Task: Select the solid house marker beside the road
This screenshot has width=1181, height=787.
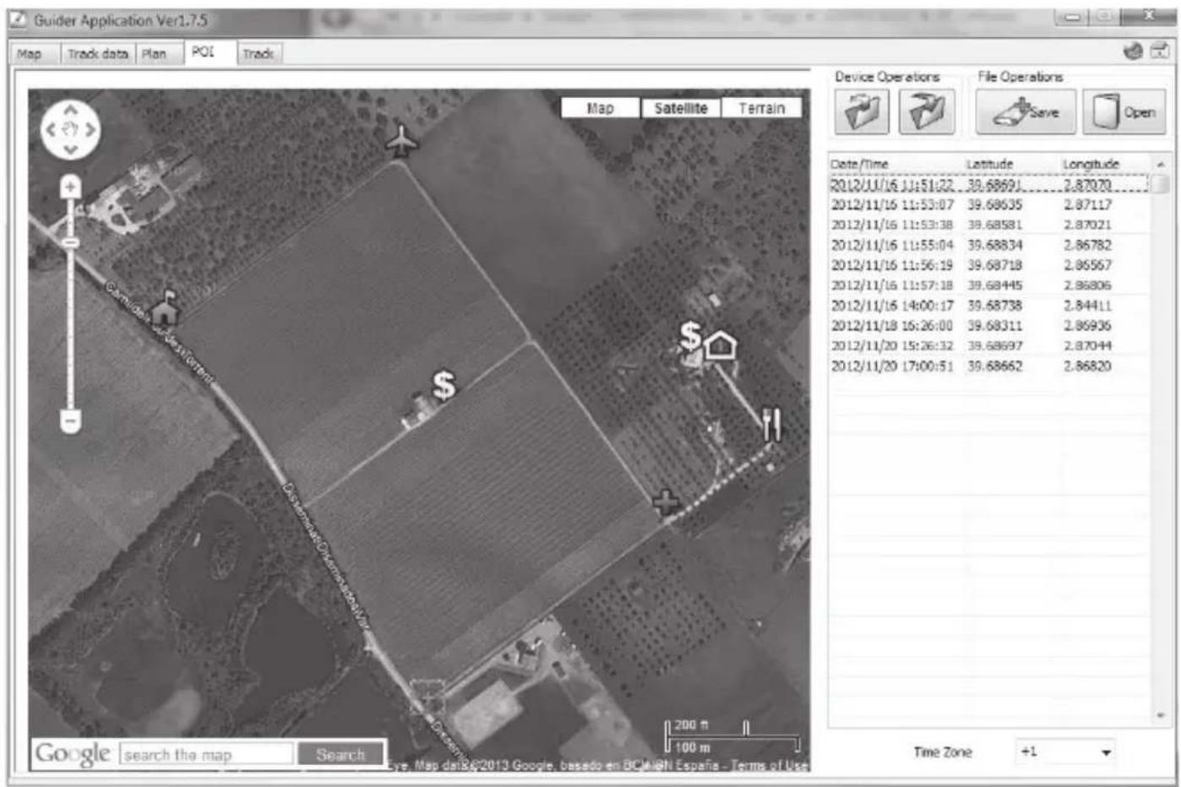Action: [x=166, y=308]
